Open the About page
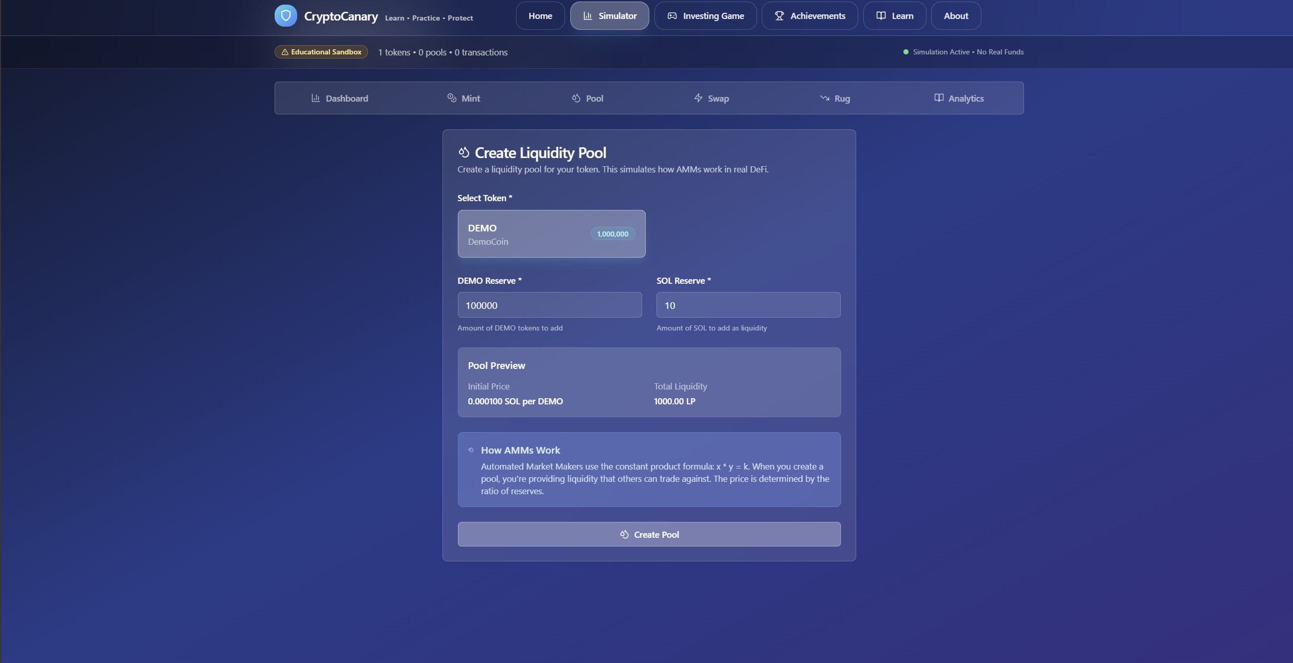This screenshot has height=663, width=1293. point(956,16)
